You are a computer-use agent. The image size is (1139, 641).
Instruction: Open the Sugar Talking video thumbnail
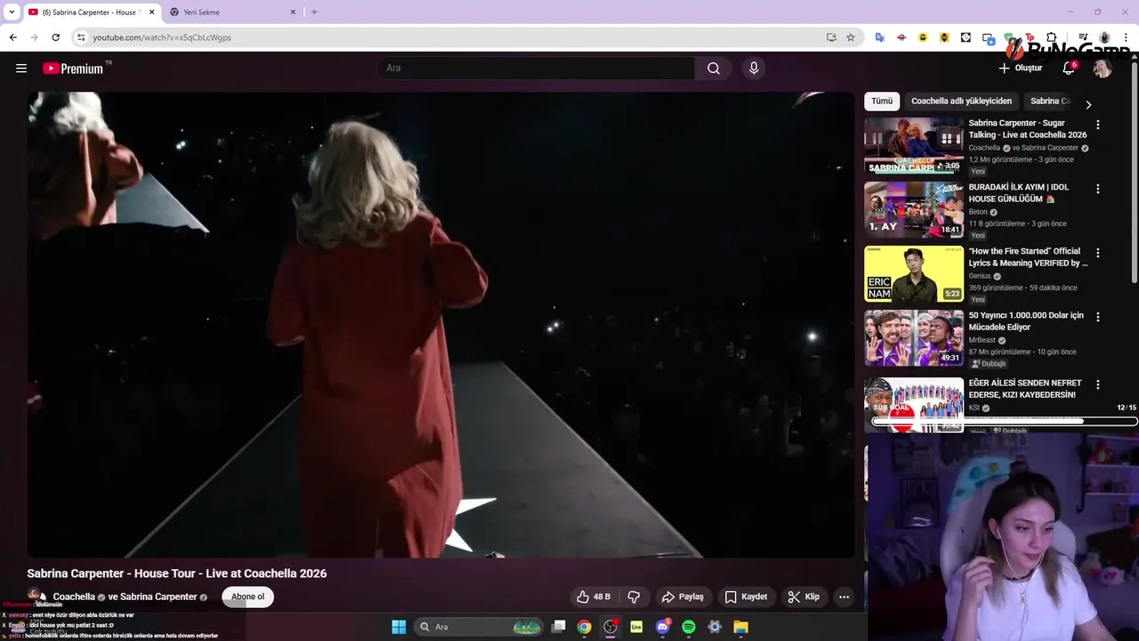914,145
